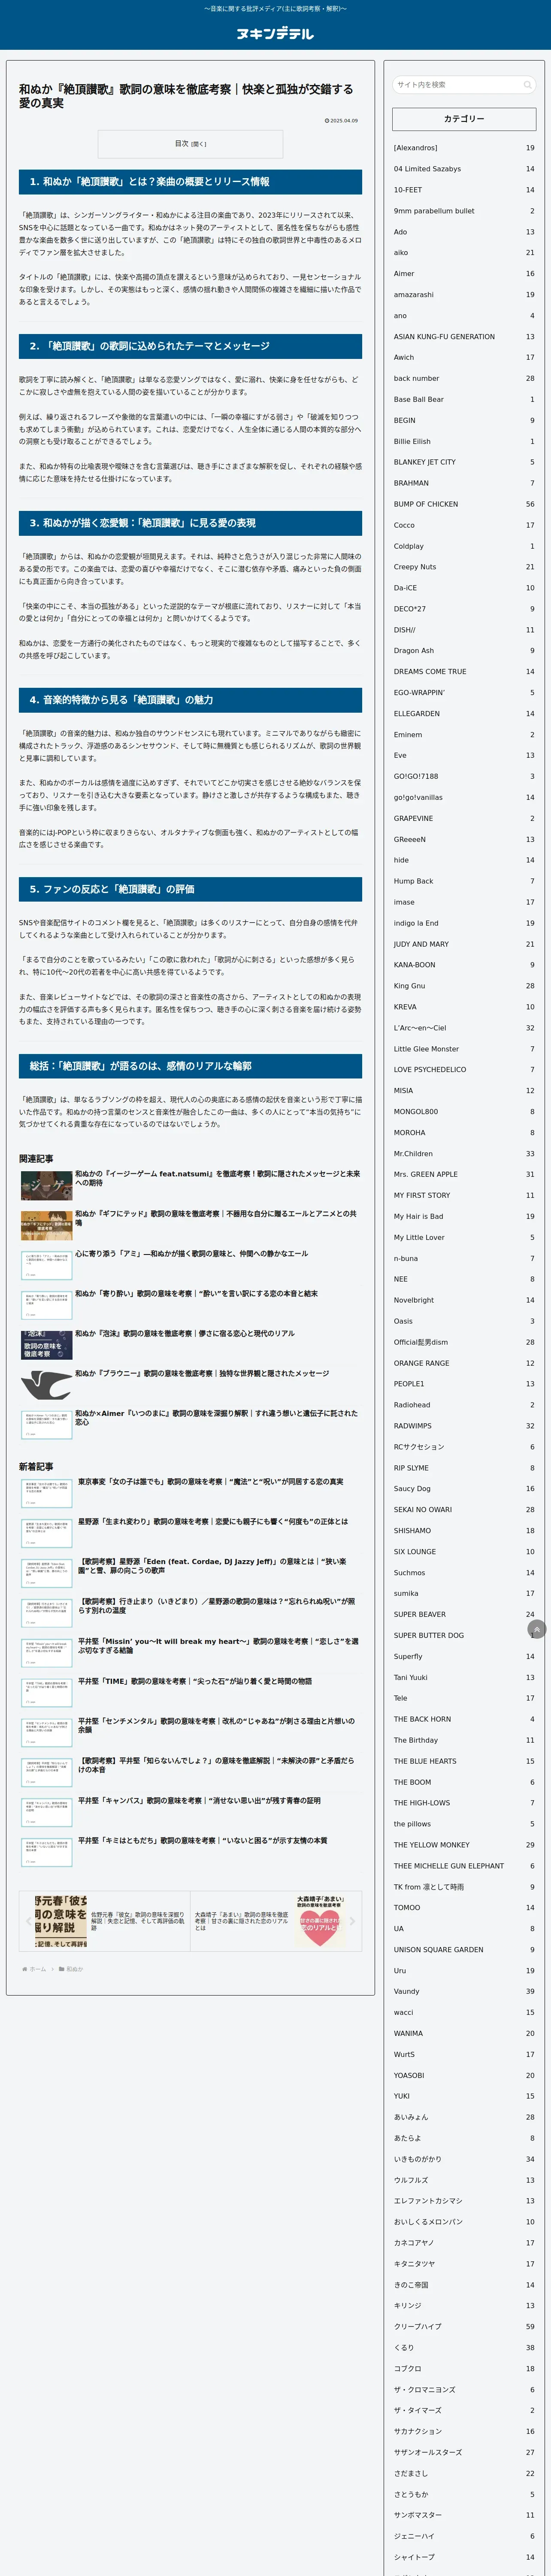551x2576 pixels.
Task: Open new article 星野源 生まれ変わり
Action: [213, 1522]
